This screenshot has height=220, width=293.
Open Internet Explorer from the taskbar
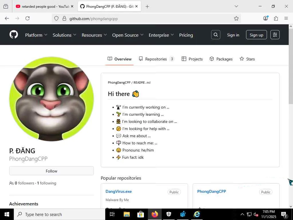[197, 214]
